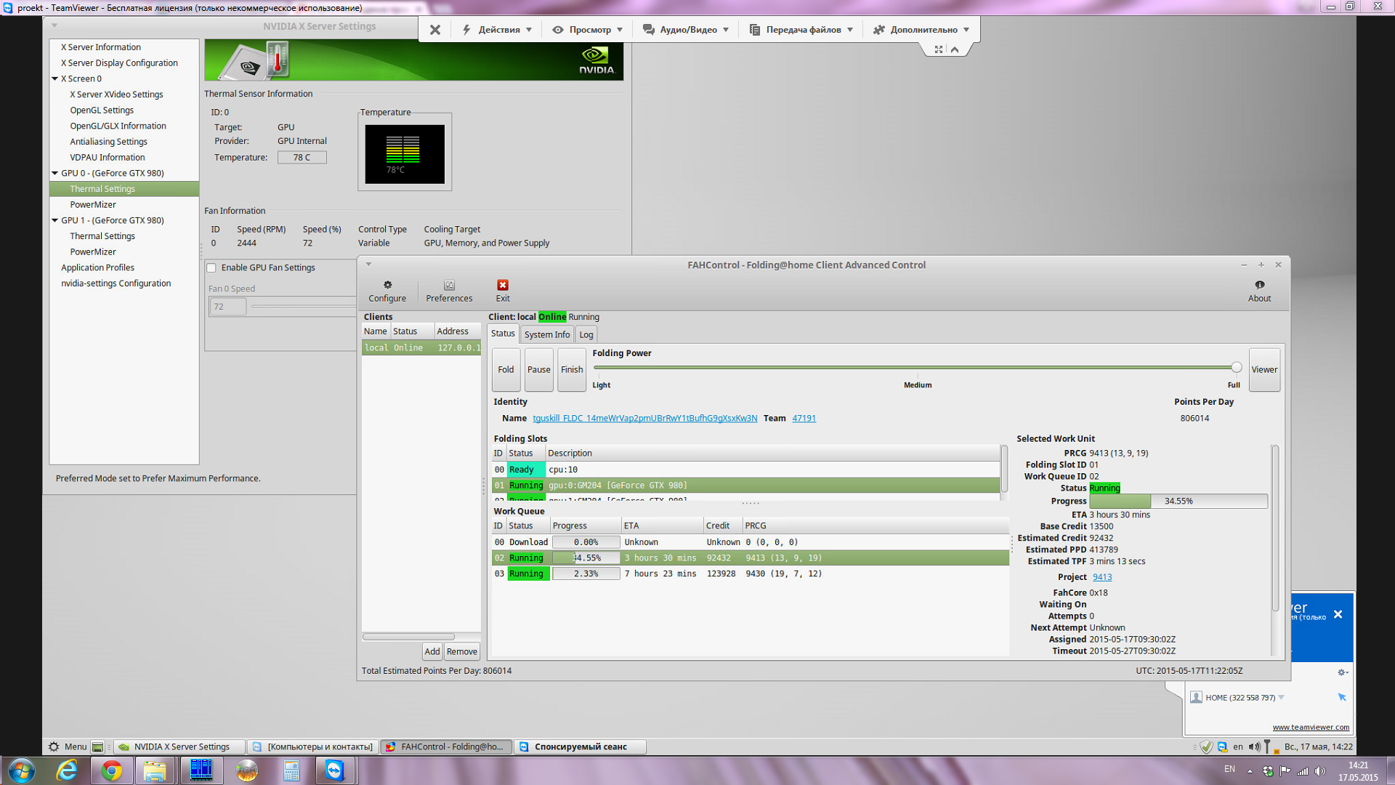1395x785 pixels.
Task: Switch to the System Info tab
Action: pyautogui.click(x=546, y=334)
